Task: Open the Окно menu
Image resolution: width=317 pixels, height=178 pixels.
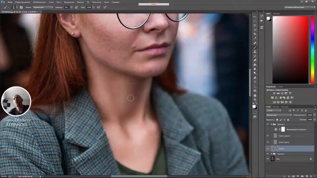Action: click(106, 2)
